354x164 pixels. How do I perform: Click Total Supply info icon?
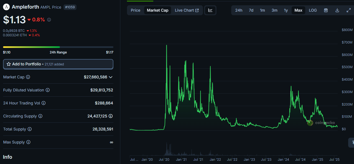point(30,129)
